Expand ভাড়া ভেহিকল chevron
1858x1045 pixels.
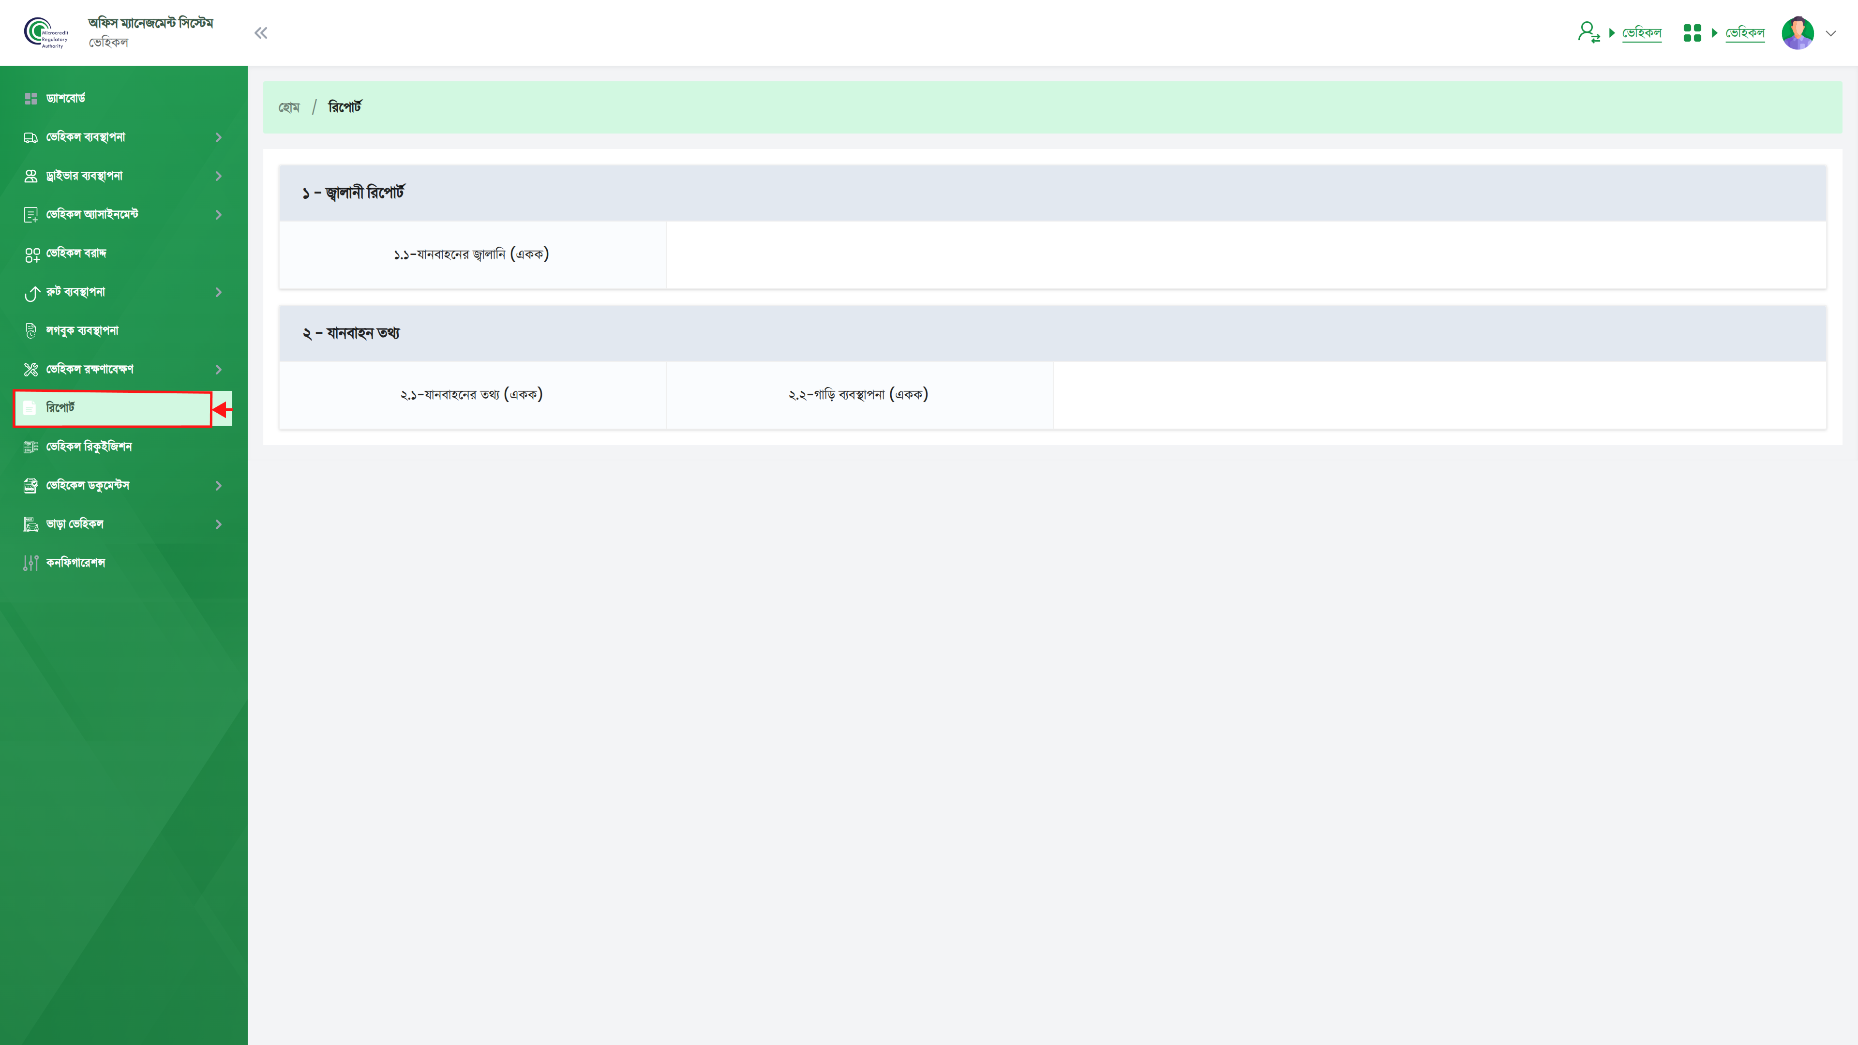pyautogui.click(x=219, y=524)
